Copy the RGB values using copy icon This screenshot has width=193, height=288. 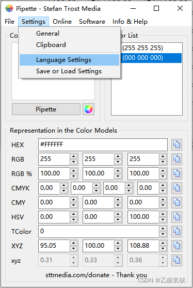[176, 159]
